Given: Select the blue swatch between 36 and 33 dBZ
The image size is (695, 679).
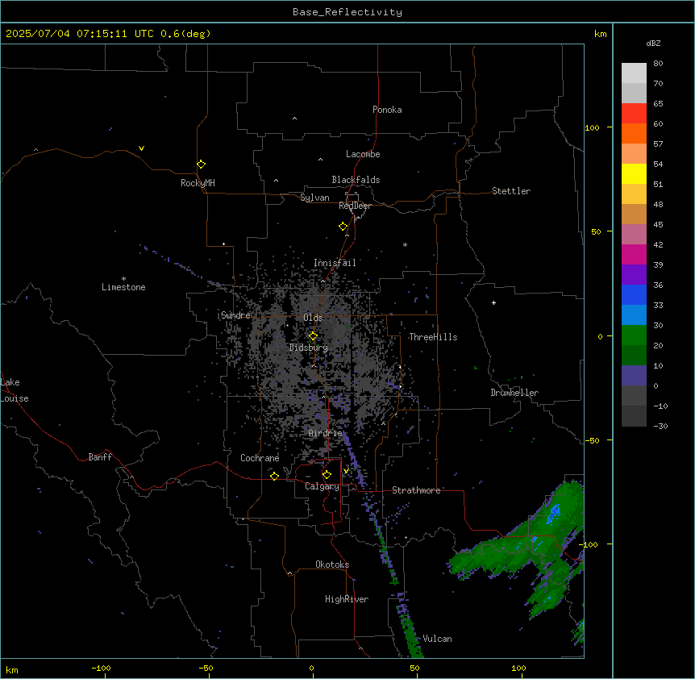Looking at the screenshot, I should 634,294.
